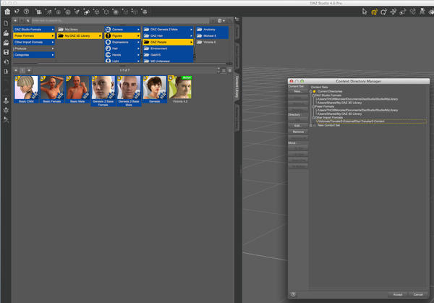
Task: Click the Save disk icon in left sidebar
Action: point(6,52)
